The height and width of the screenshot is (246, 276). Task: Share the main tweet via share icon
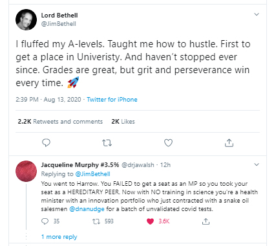[229, 142]
